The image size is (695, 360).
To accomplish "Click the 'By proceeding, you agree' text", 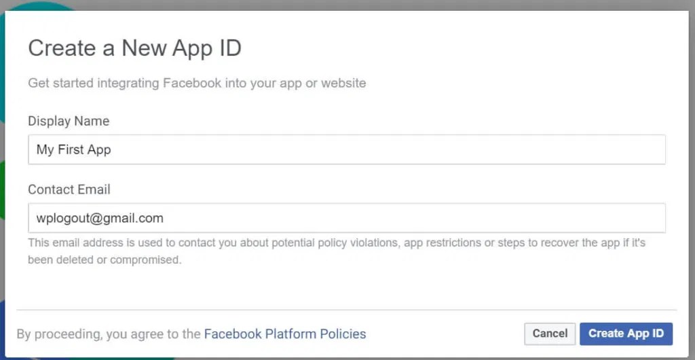I will coord(109,334).
